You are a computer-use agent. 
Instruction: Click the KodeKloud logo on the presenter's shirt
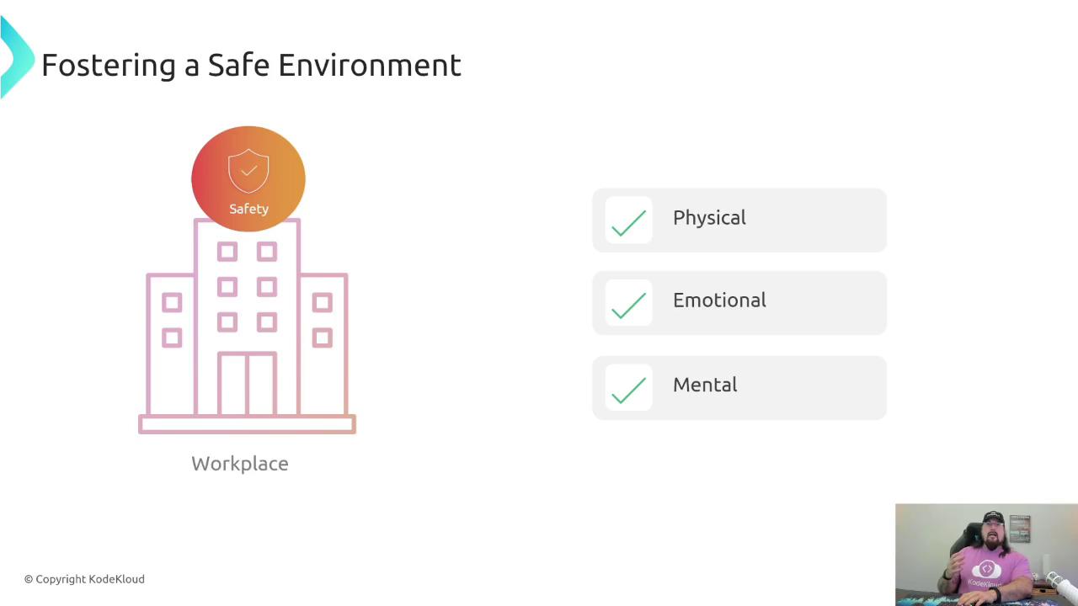(987, 570)
